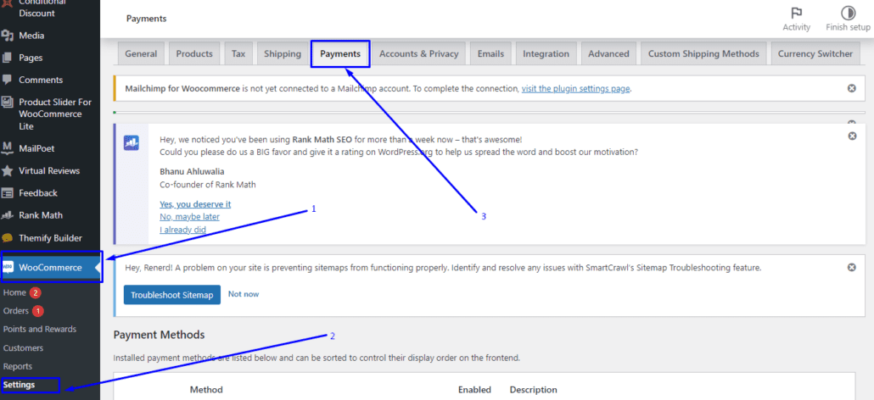Image resolution: width=874 pixels, height=400 pixels.
Task: Click the Enabled column header
Action: pyautogui.click(x=474, y=390)
